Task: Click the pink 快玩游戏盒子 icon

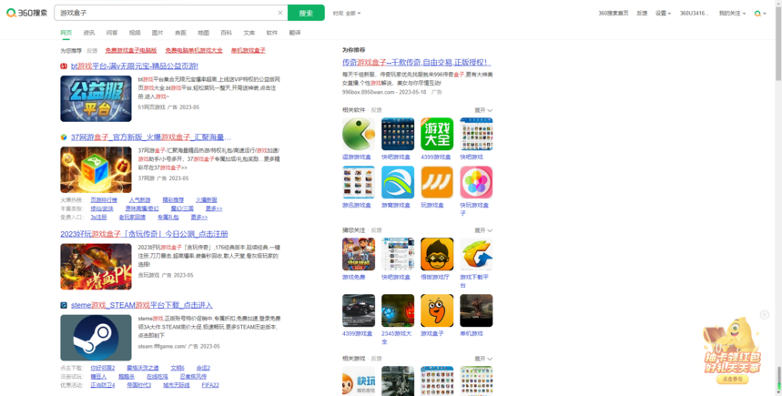Action: (x=476, y=183)
